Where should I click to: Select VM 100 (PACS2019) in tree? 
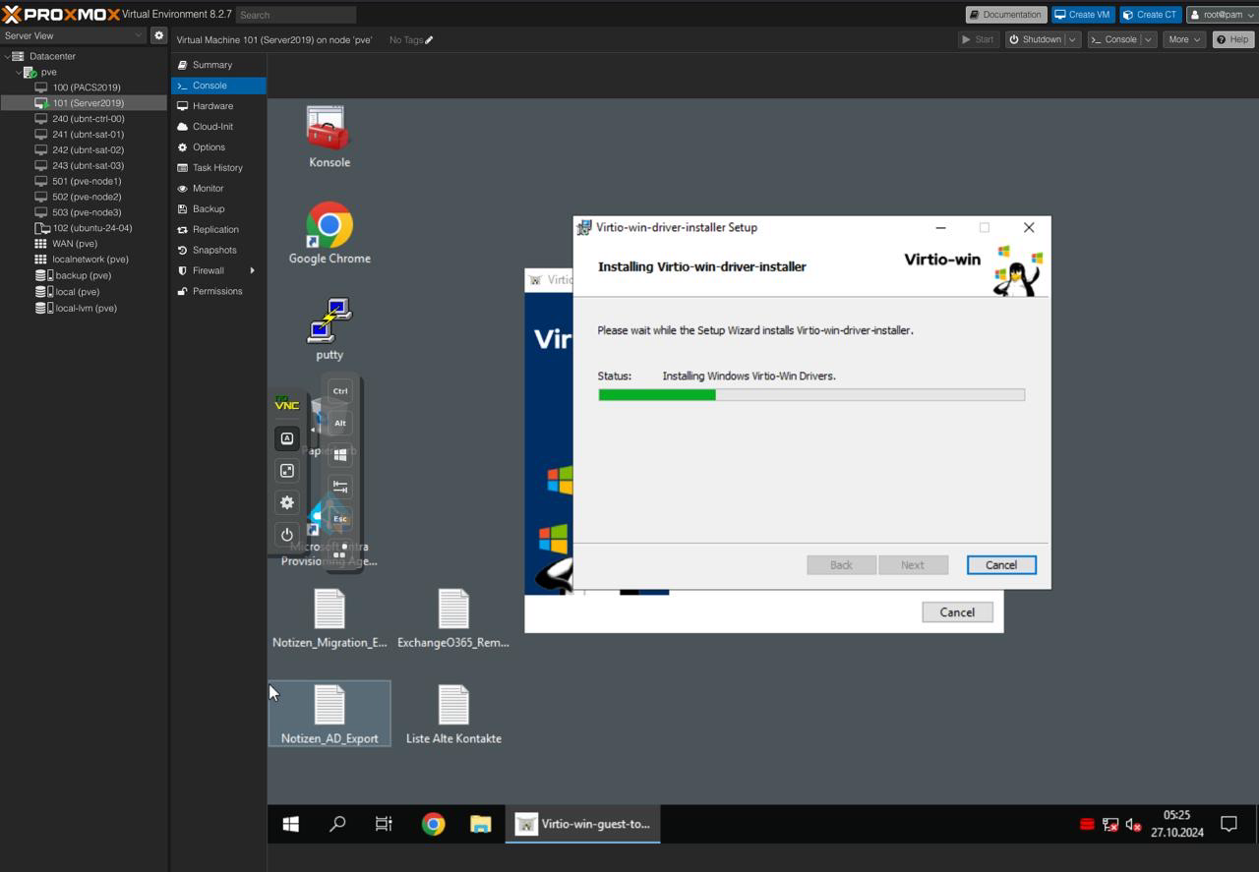85,87
